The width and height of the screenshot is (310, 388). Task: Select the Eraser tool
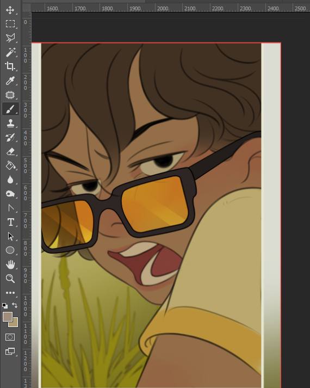coord(10,151)
